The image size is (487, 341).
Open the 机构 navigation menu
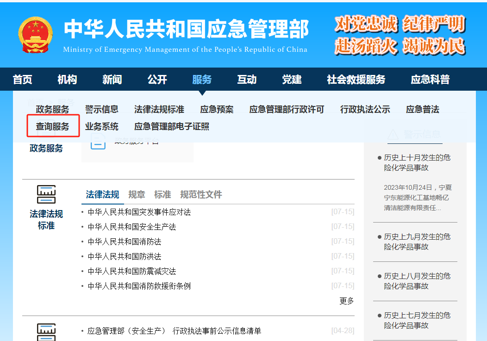(67, 80)
